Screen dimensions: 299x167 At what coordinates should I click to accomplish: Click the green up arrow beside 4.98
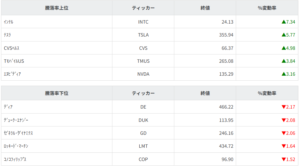pos(283,48)
